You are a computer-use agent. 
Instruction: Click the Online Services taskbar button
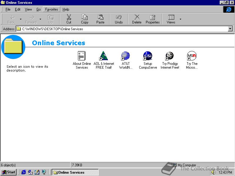[x=75, y=172]
